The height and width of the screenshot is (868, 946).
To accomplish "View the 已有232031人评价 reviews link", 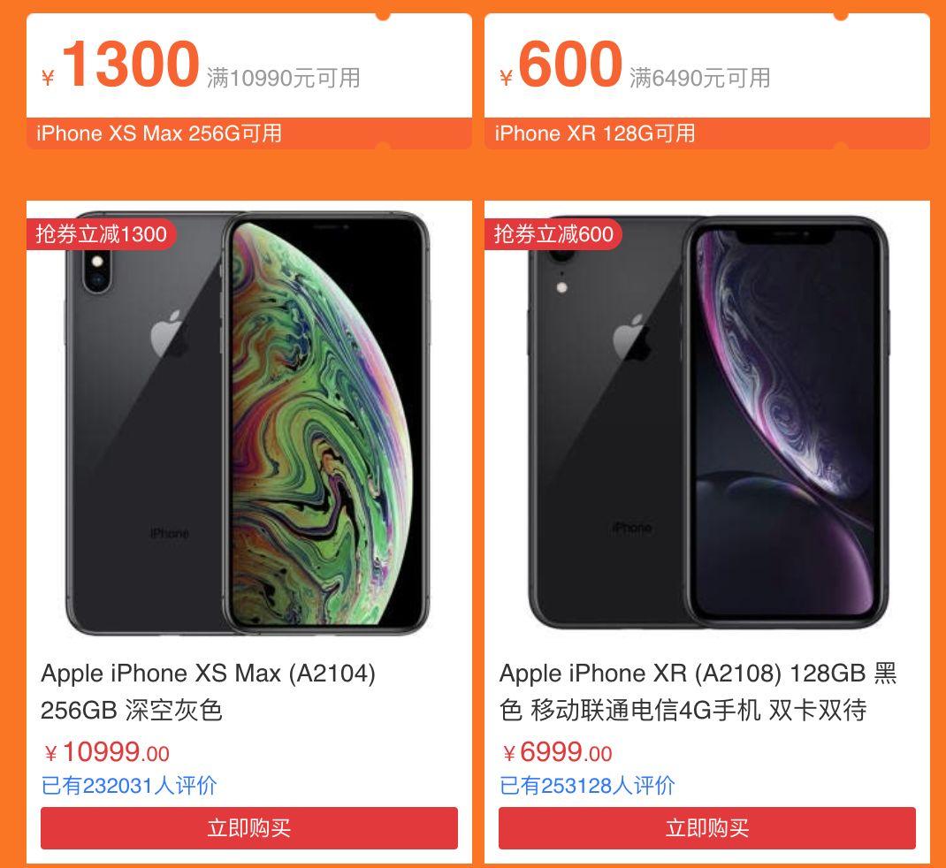I will click(x=129, y=786).
